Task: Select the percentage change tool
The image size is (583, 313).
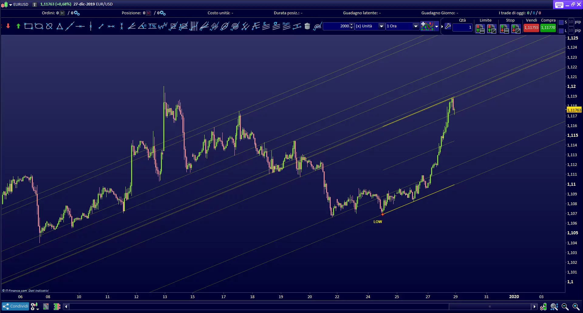Action: pos(152,26)
